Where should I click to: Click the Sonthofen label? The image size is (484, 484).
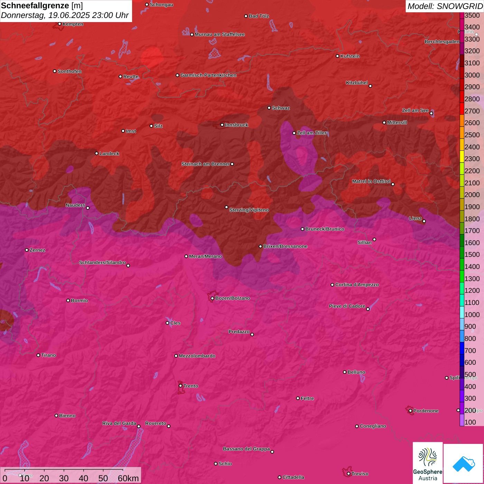click(x=69, y=71)
